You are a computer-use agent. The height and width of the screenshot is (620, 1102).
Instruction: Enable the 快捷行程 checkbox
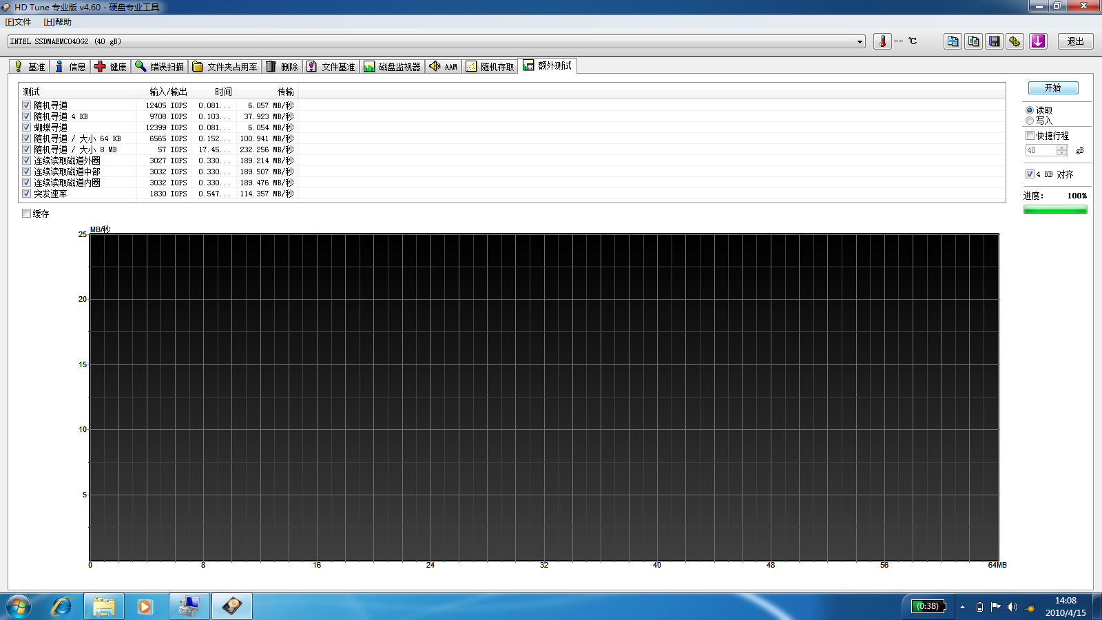pyautogui.click(x=1030, y=136)
